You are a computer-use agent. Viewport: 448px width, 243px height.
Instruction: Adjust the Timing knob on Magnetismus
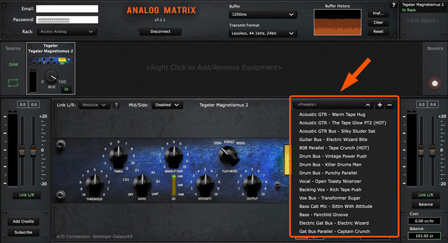point(118,157)
